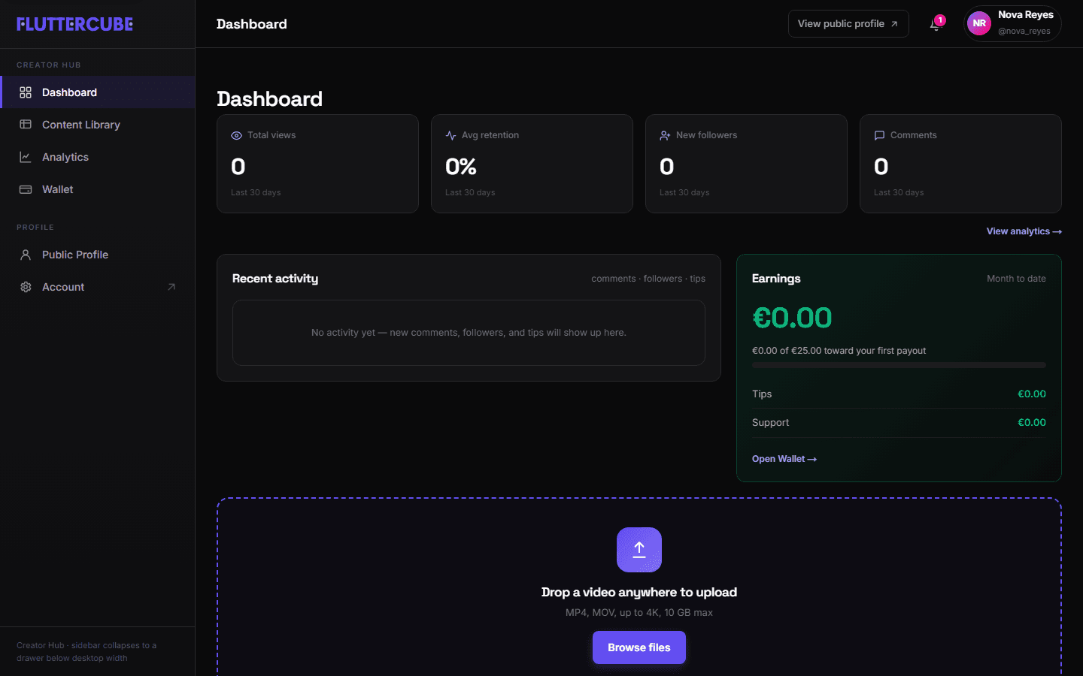Click the New followers stat card
Screen dimensions: 1083x676
point(746,164)
